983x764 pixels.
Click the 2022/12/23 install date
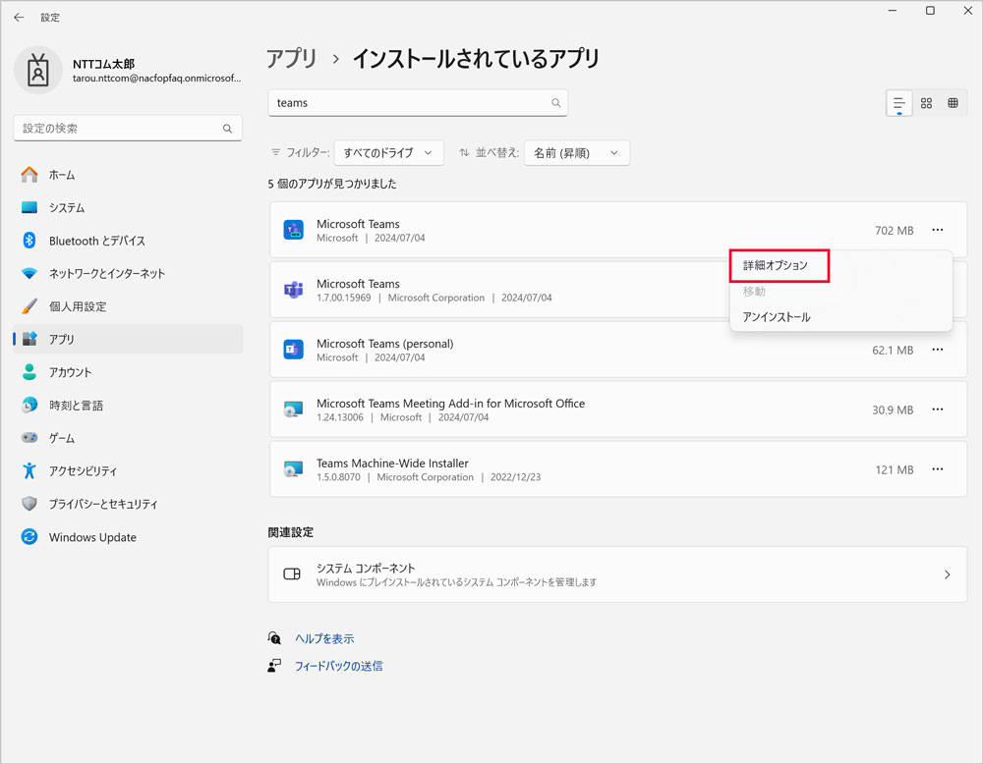pyautogui.click(x=515, y=477)
